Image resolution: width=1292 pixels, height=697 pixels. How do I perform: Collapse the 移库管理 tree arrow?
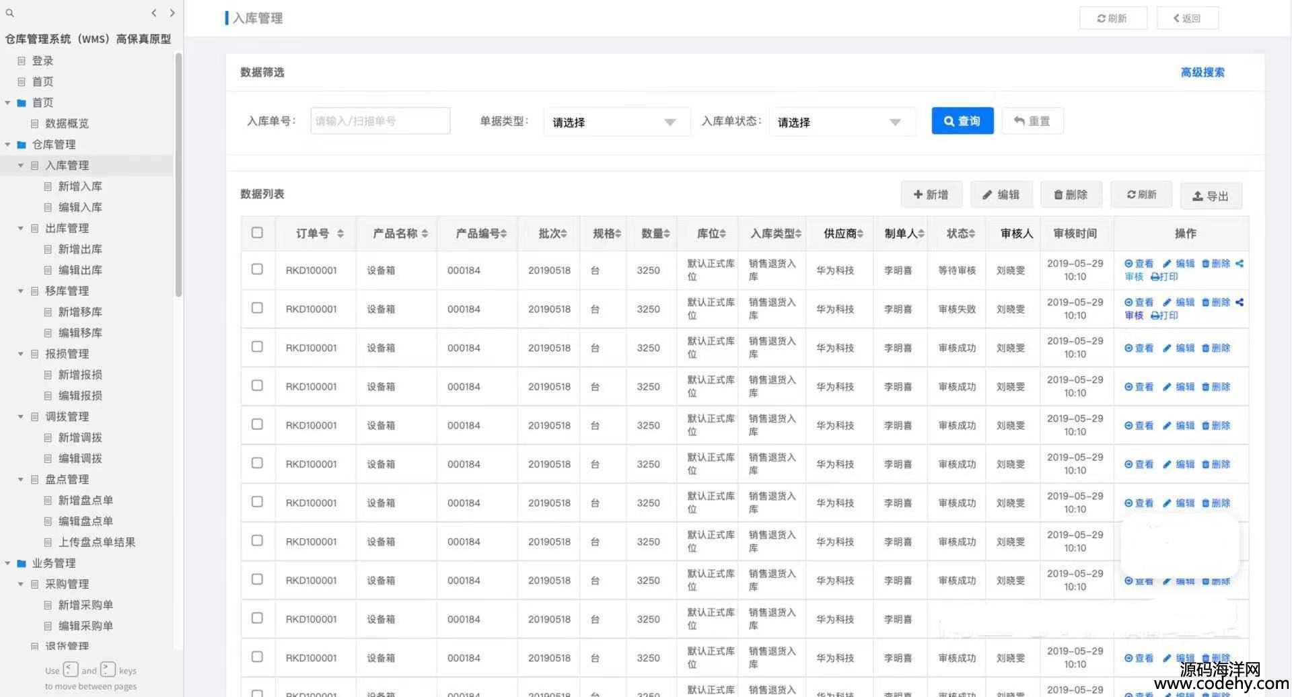tap(20, 291)
